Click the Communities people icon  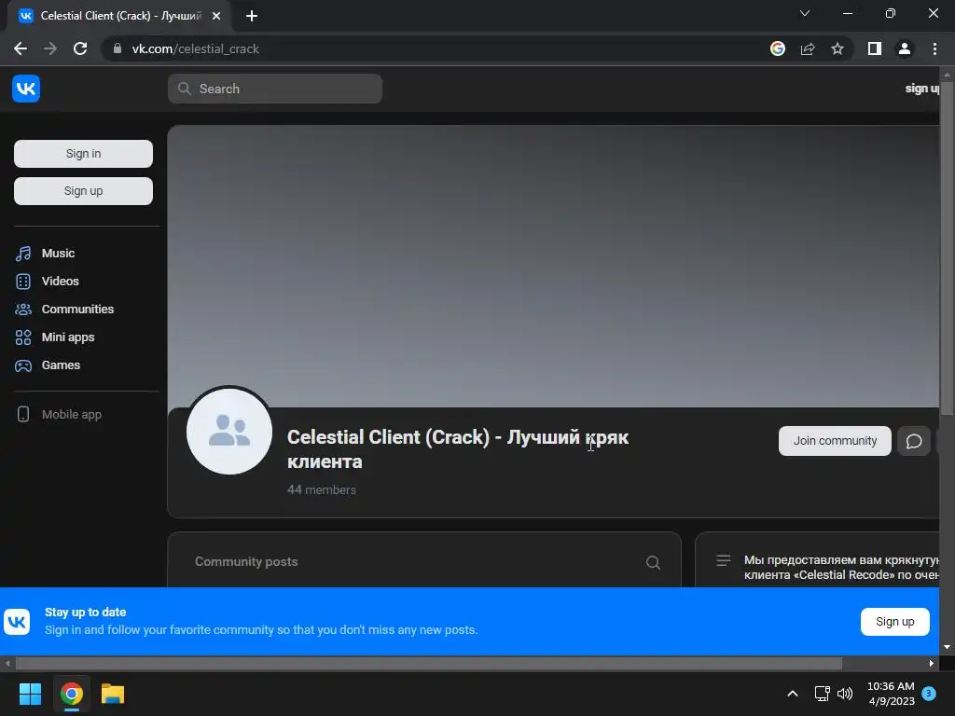23,310
